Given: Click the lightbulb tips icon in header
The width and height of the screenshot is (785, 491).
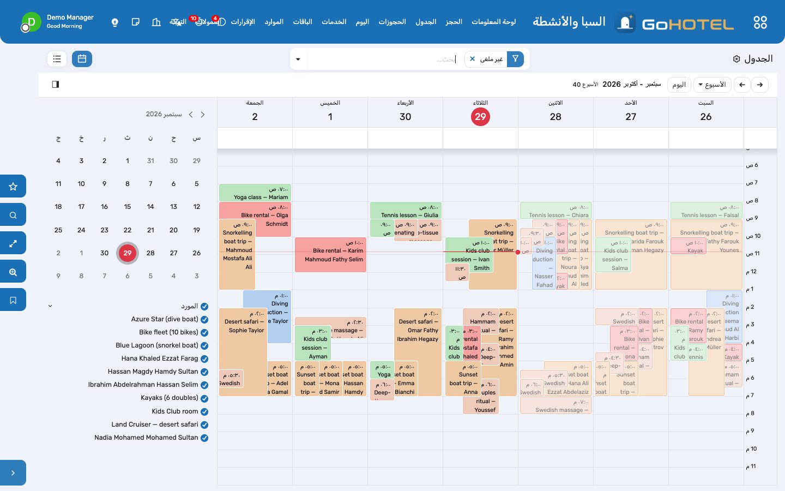Looking at the screenshot, I should coord(115,22).
